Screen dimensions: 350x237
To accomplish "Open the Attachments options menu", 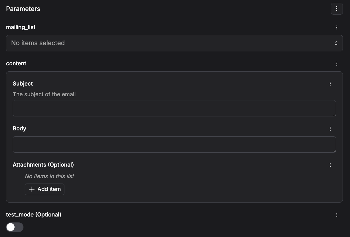I will (330, 165).
